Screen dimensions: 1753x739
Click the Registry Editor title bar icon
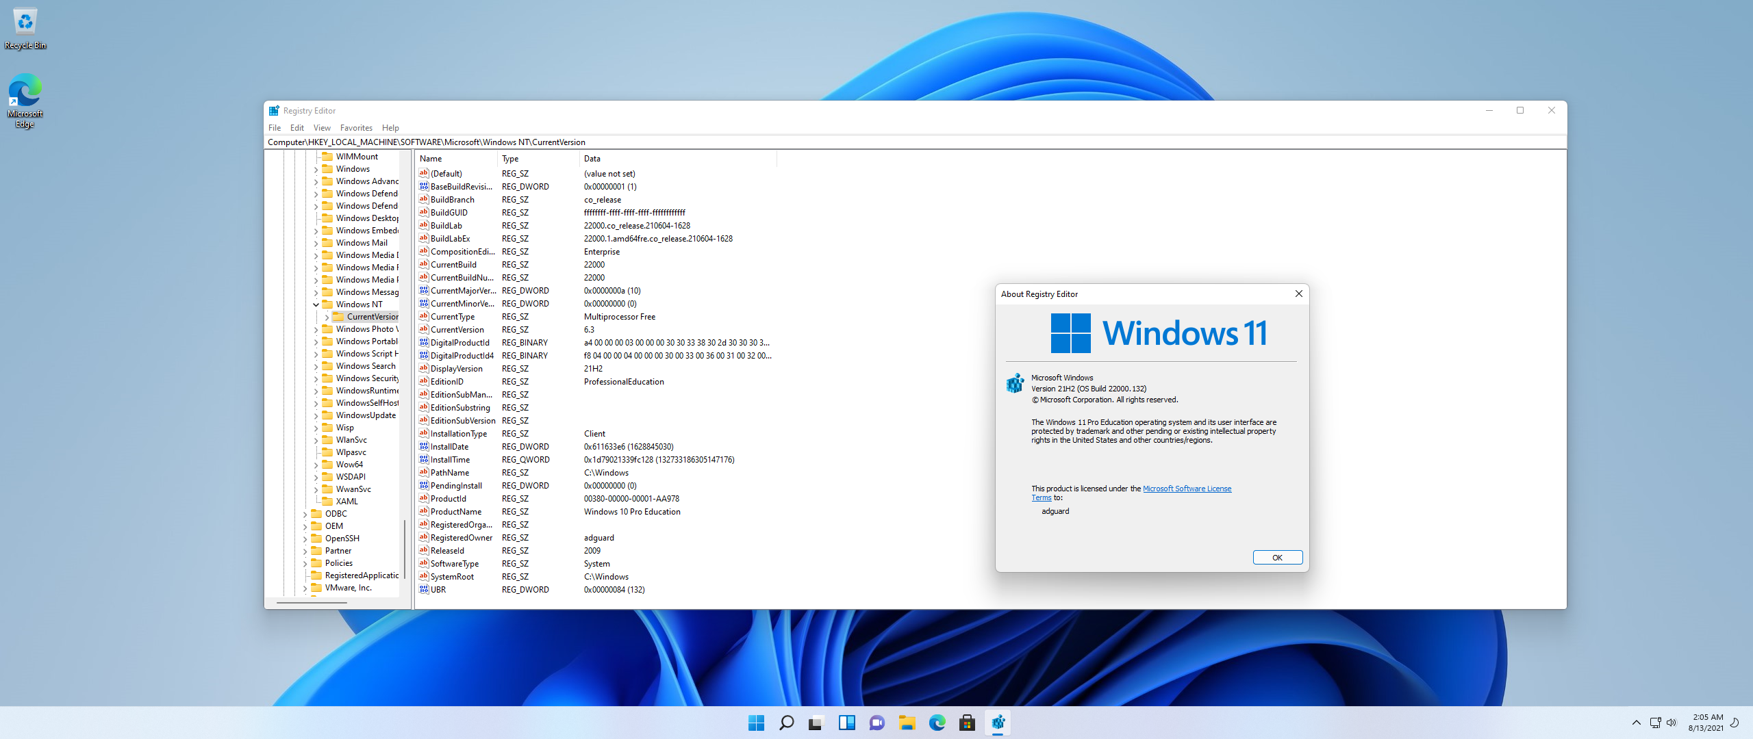[x=274, y=111]
